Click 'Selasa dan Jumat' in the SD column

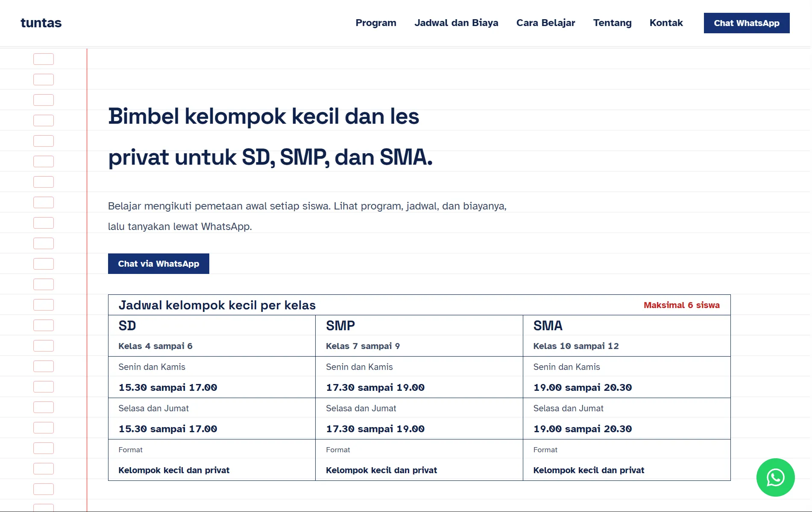click(x=154, y=408)
